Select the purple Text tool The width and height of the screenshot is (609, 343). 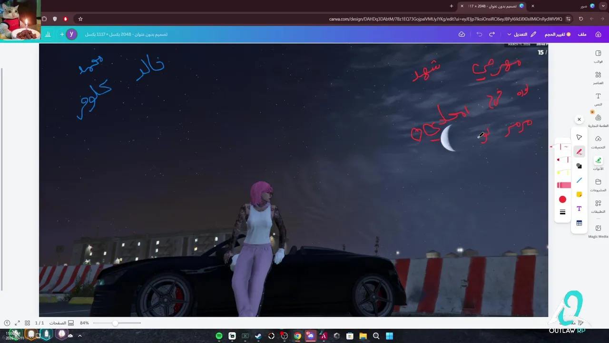(x=579, y=209)
